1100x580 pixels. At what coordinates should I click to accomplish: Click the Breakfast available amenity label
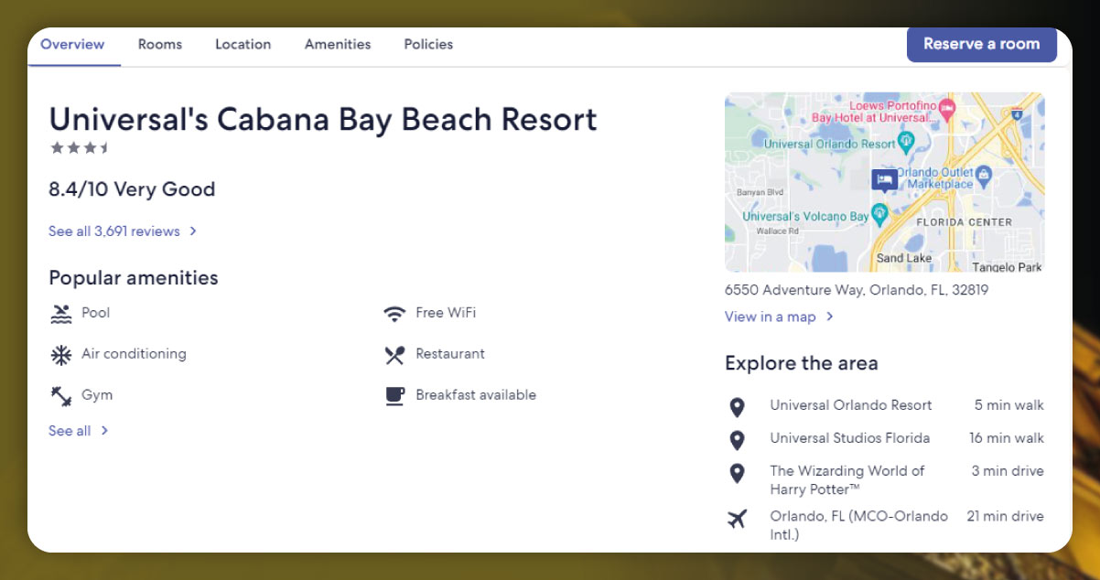pos(476,395)
